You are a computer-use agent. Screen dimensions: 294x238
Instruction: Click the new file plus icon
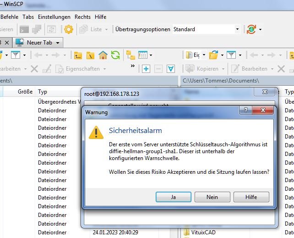click(146, 69)
